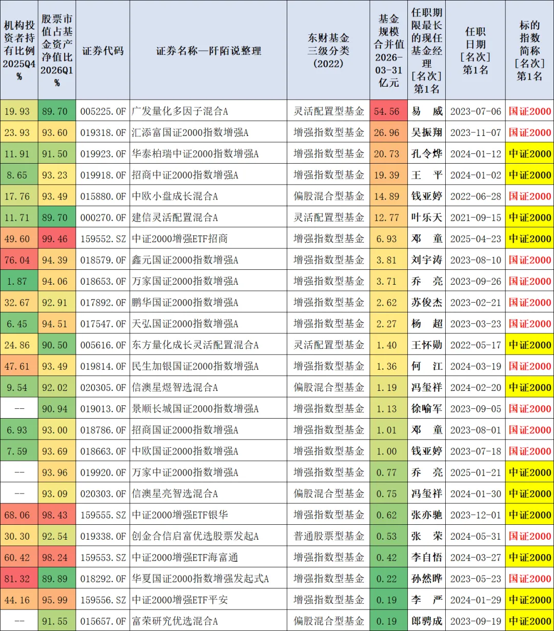Viewport: 554px width, 631px height.
Task: Click manager name 叶乐天
Action: point(427,218)
